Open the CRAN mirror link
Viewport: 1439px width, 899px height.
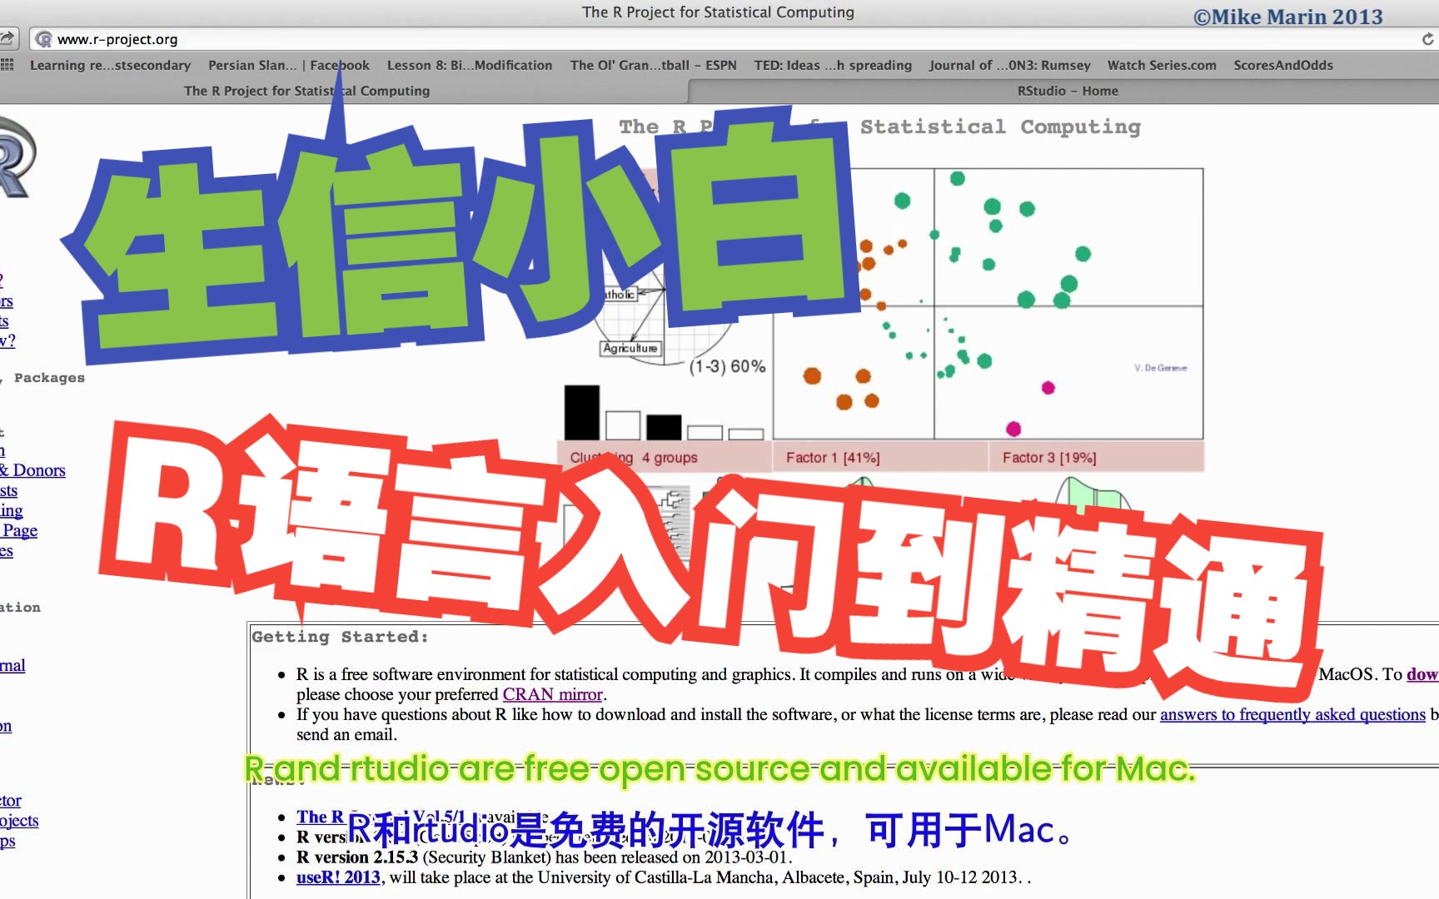552,694
